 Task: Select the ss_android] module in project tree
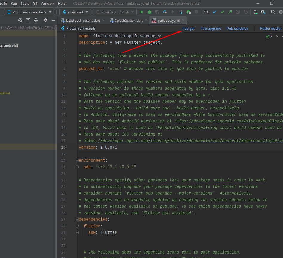[x=9, y=46]
